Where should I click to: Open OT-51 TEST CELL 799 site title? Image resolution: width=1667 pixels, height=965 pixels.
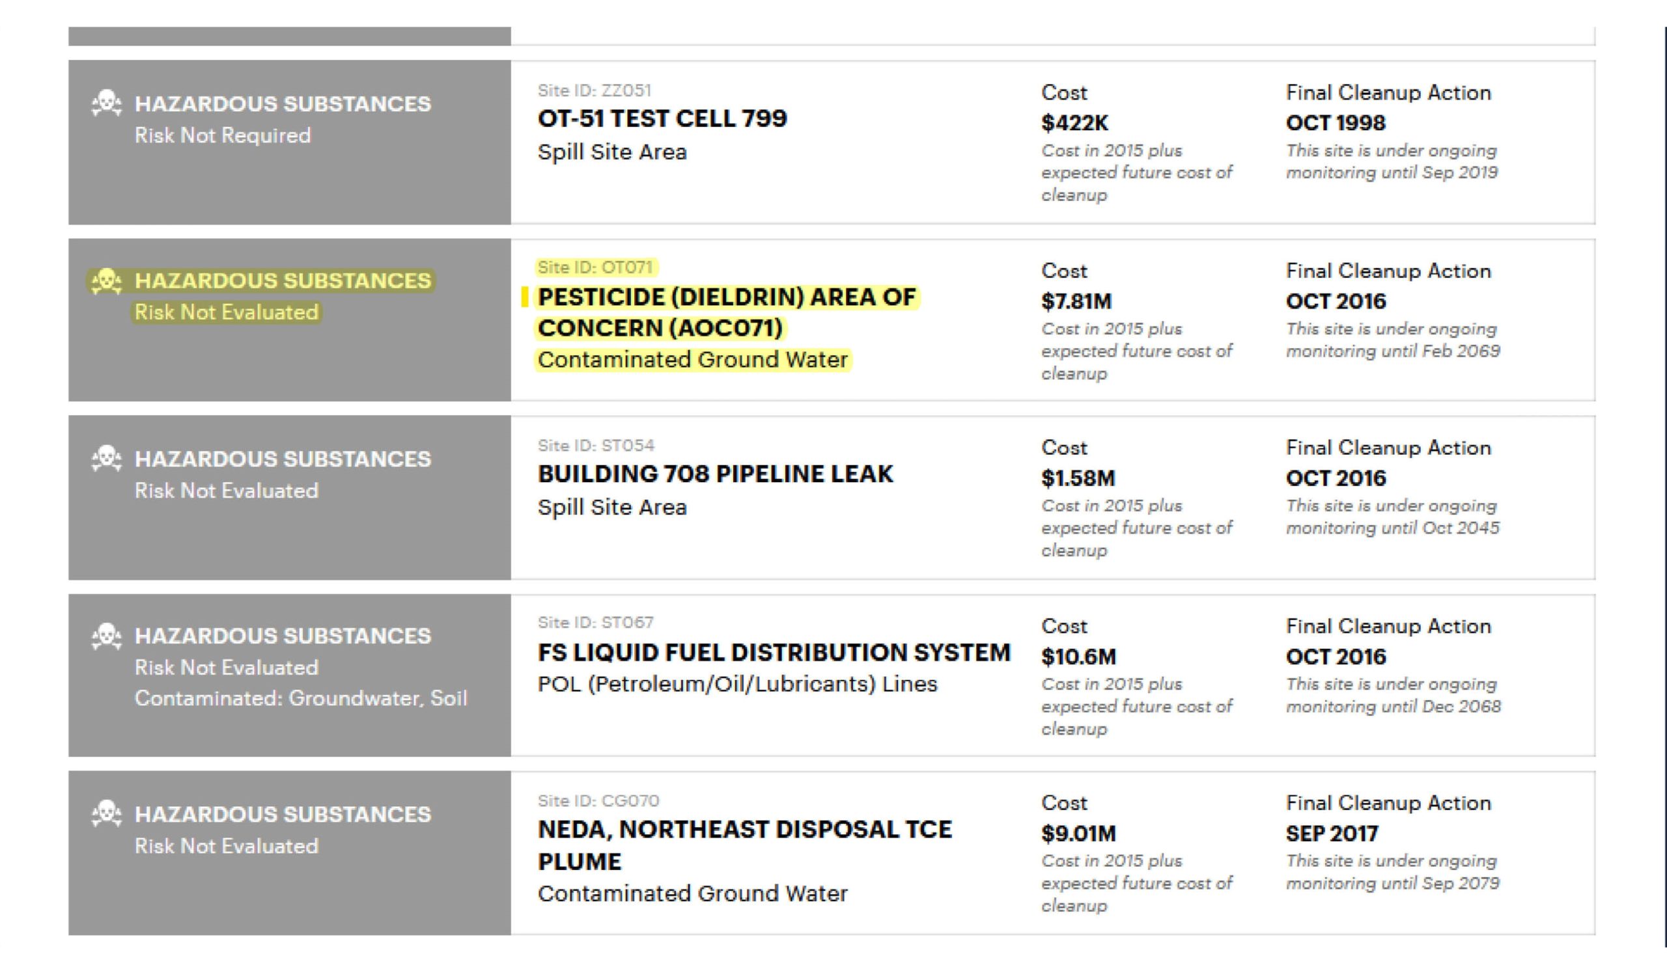point(662,119)
